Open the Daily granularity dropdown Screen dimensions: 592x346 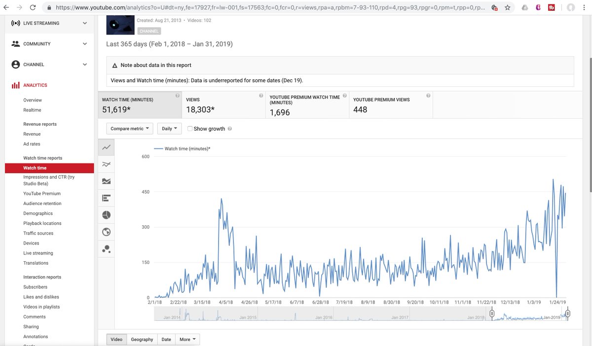pos(169,129)
